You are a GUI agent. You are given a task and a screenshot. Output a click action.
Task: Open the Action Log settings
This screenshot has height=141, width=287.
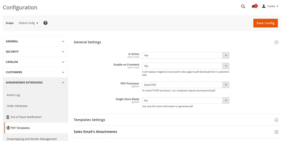point(13,95)
